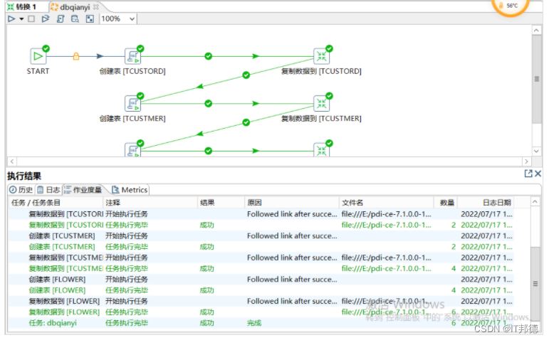Open the run options dropdown arrow
The height and width of the screenshot is (340, 549).
coord(21,19)
